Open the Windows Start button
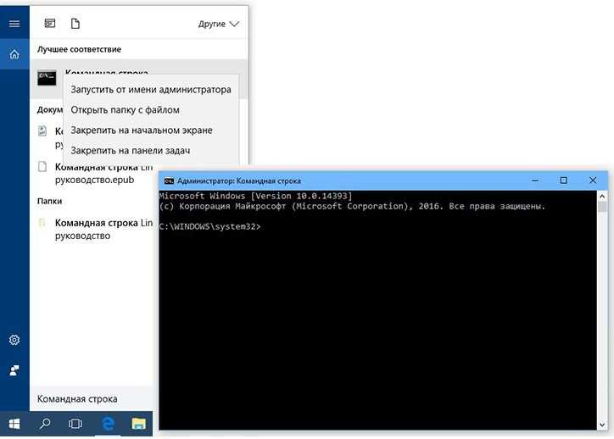The height and width of the screenshot is (439, 614). coord(14,424)
